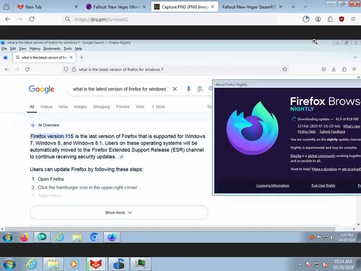Open Internet Explorer from outer taskbar
361x271 pixels.
click(31, 264)
